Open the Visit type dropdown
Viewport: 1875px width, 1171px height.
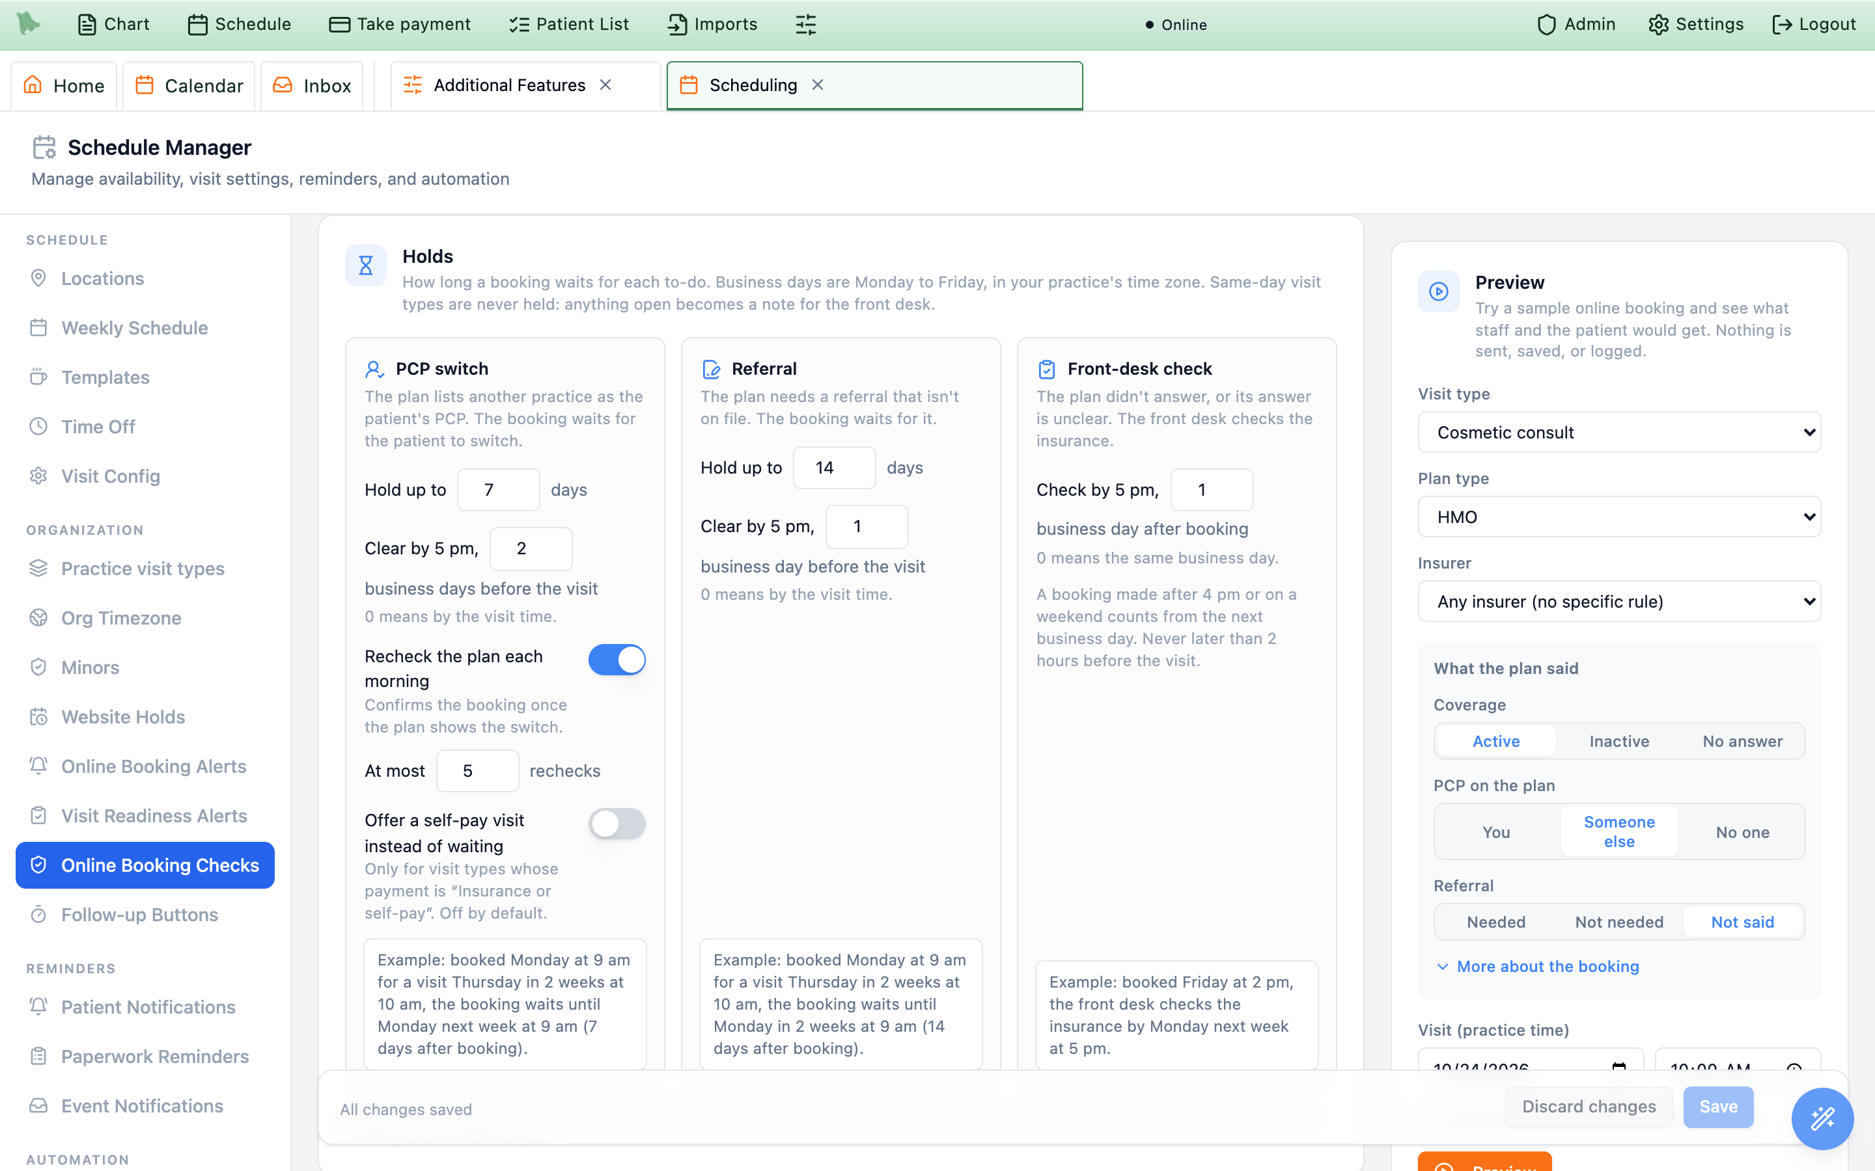click(1618, 432)
